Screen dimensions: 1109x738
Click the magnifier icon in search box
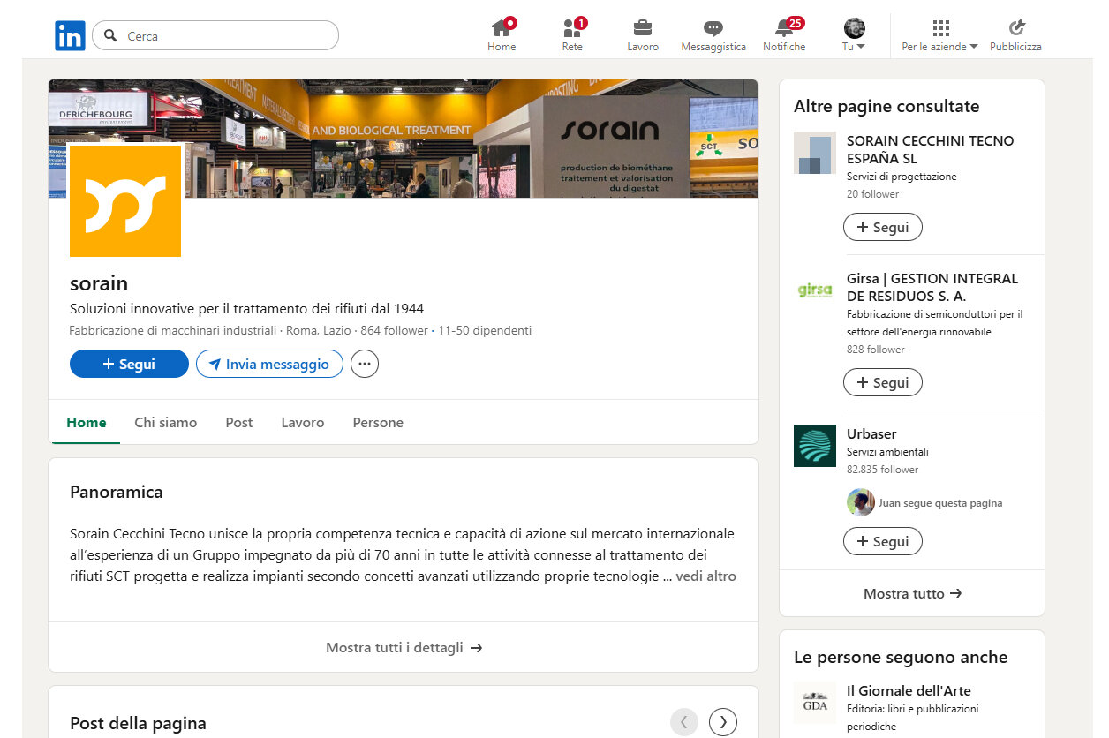click(110, 36)
